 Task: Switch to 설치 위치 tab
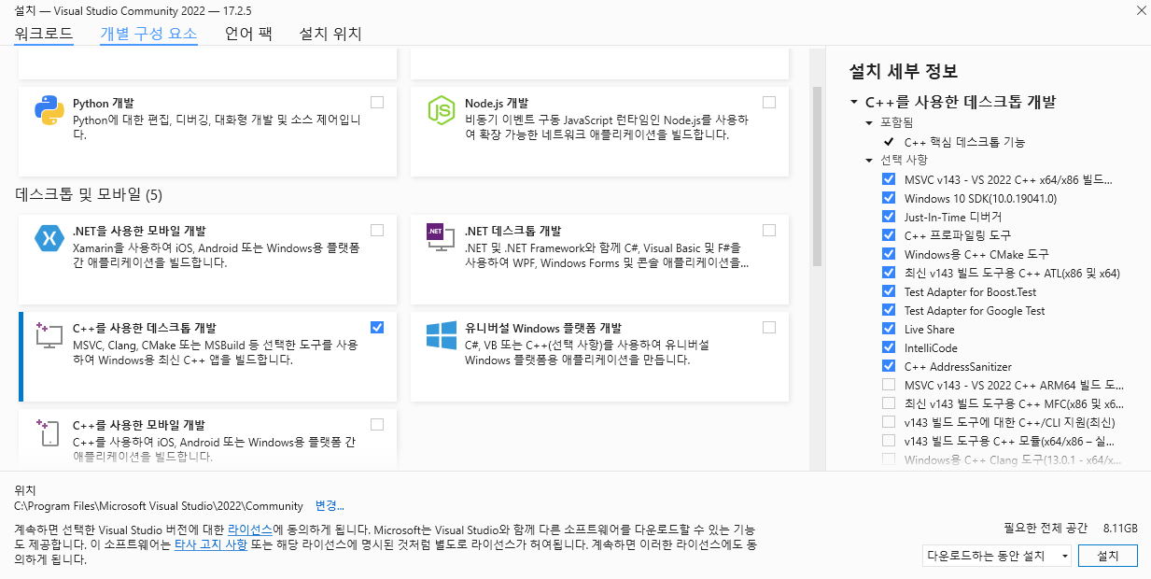[330, 35]
